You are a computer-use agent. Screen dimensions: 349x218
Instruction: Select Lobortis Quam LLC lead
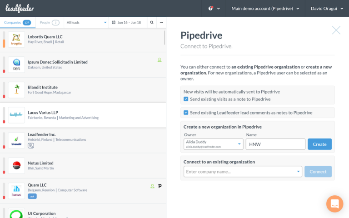tap(83, 40)
